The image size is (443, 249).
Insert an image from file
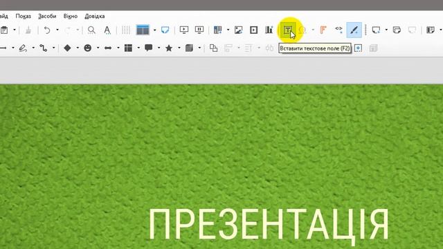click(238, 30)
